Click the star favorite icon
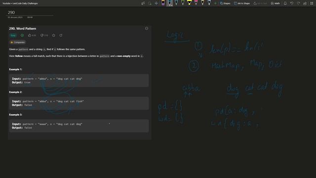Image resolution: width=316 pixels, height=178 pixels. point(54,35)
